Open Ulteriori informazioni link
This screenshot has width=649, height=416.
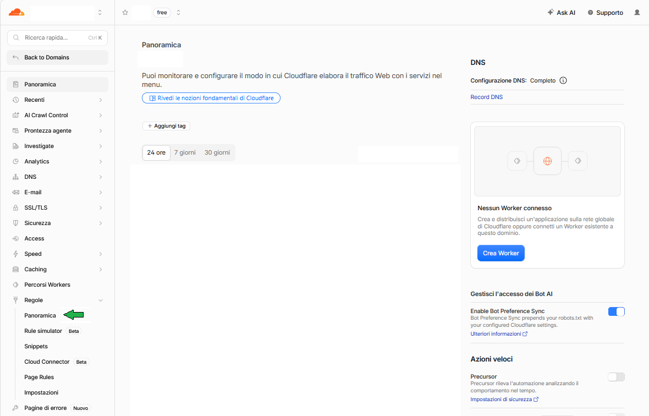click(x=499, y=334)
